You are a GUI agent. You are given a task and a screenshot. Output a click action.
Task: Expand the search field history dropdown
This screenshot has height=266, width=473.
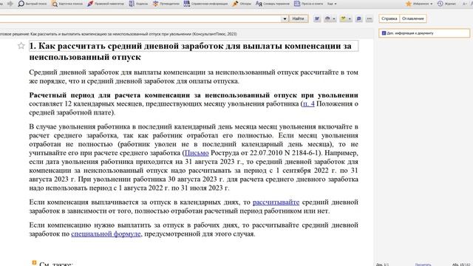285,18
